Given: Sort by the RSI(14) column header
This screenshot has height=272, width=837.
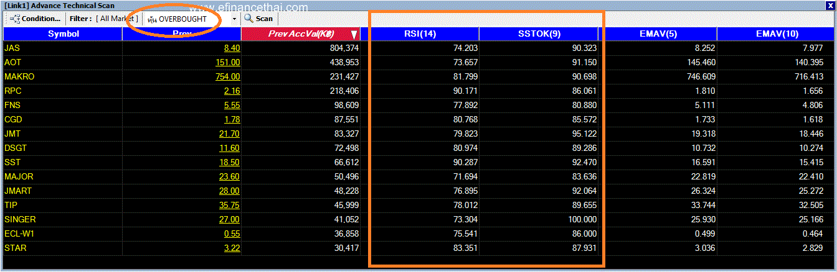Looking at the screenshot, I should [420, 34].
